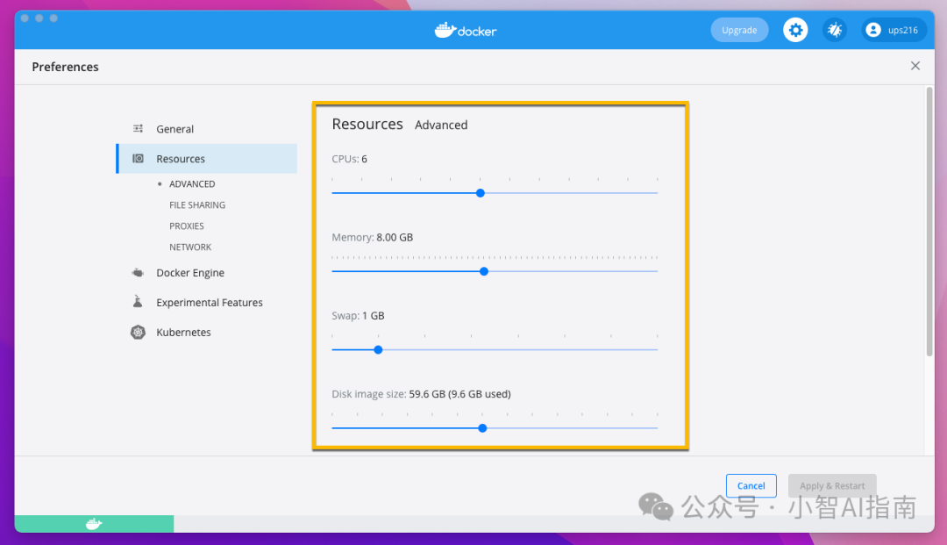
Task: Open the settings gear icon
Action: coord(795,30)
